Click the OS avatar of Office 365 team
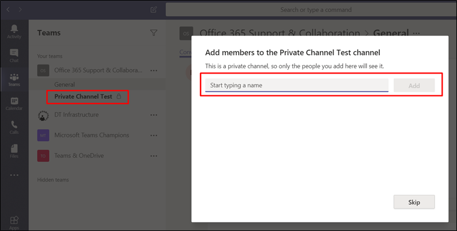The height and width of the screenshot is (231, 457). click(43, 70)
